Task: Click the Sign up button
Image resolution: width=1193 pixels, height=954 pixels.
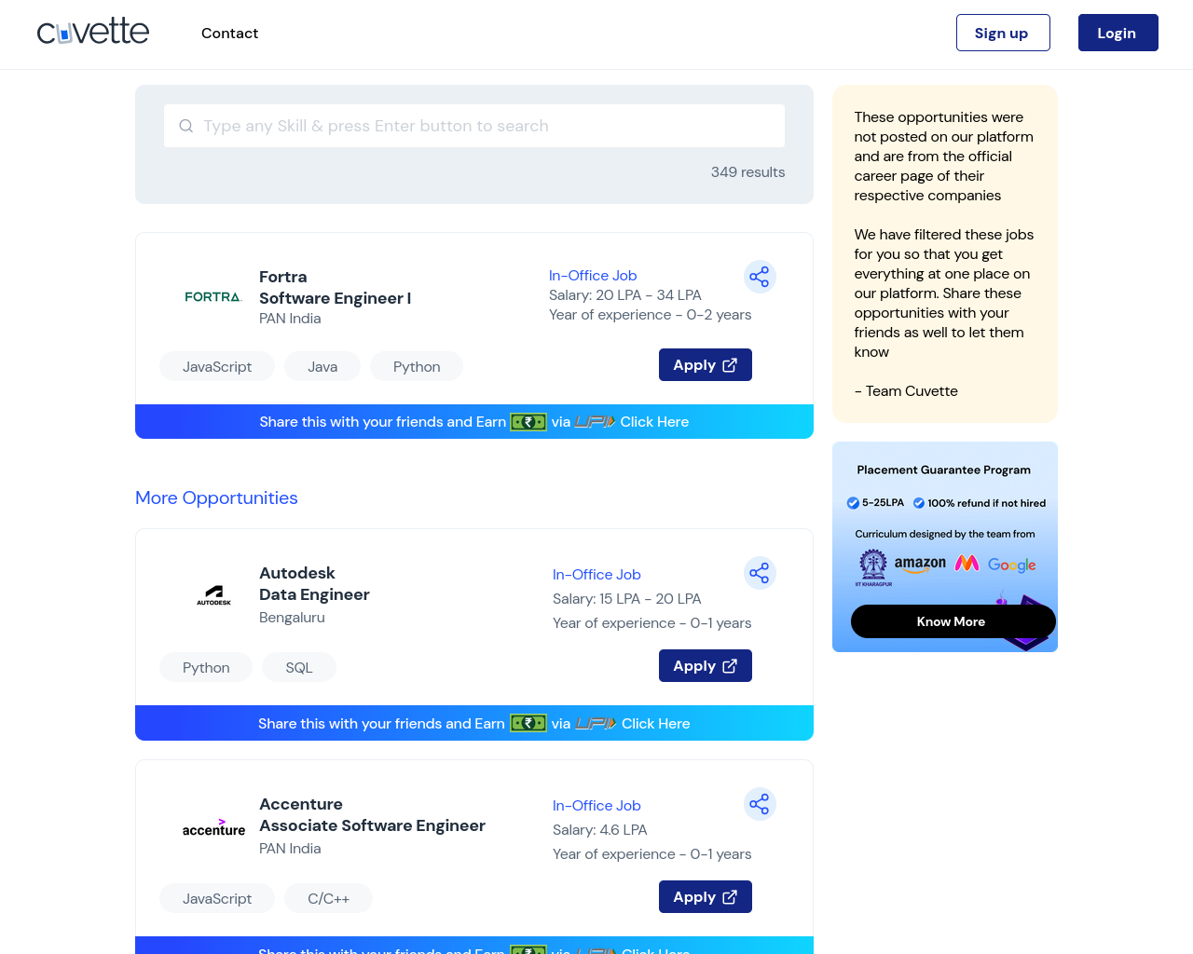Action: pyautogui.click(x=1003, y=33)
